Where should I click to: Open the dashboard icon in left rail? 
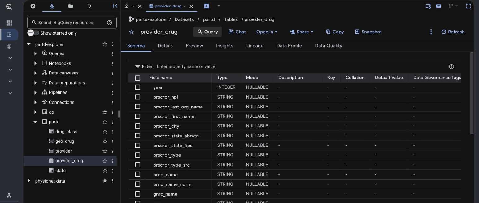point(9,23)
